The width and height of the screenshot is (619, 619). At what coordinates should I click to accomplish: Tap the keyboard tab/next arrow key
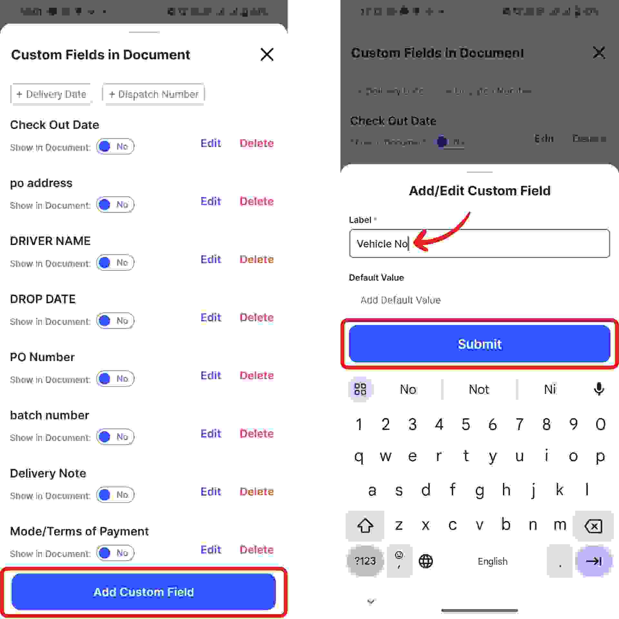tap(594, 561)
